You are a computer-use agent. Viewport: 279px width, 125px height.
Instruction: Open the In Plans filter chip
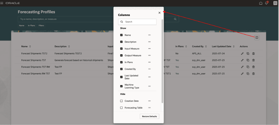point(32,26)
